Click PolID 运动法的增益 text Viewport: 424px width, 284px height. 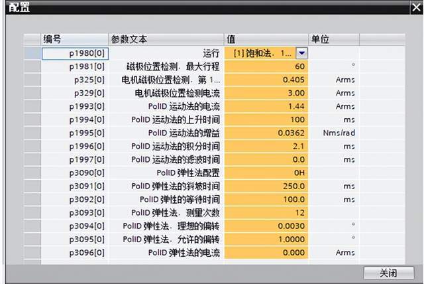[184, 133]
